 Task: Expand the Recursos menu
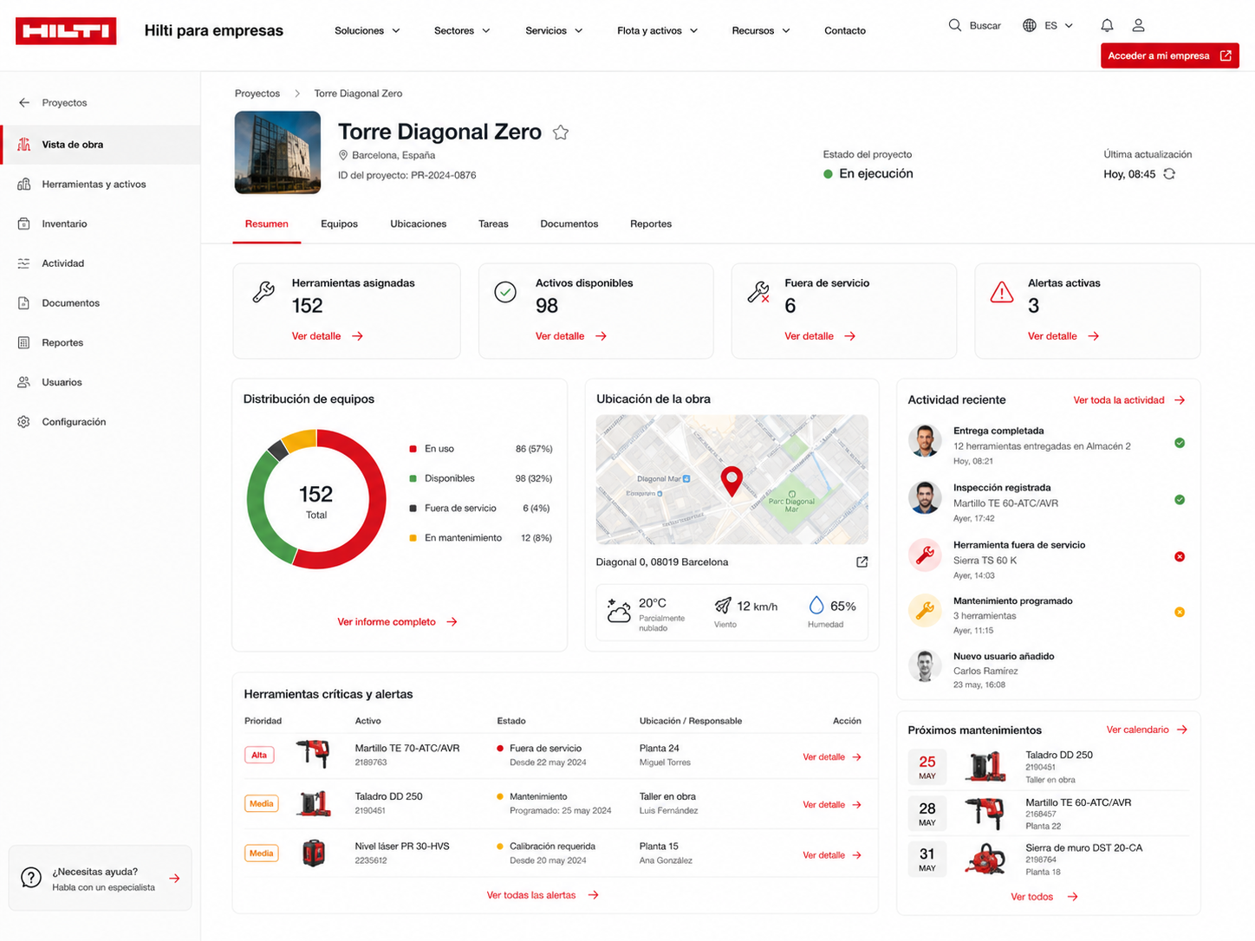[761, 30]
